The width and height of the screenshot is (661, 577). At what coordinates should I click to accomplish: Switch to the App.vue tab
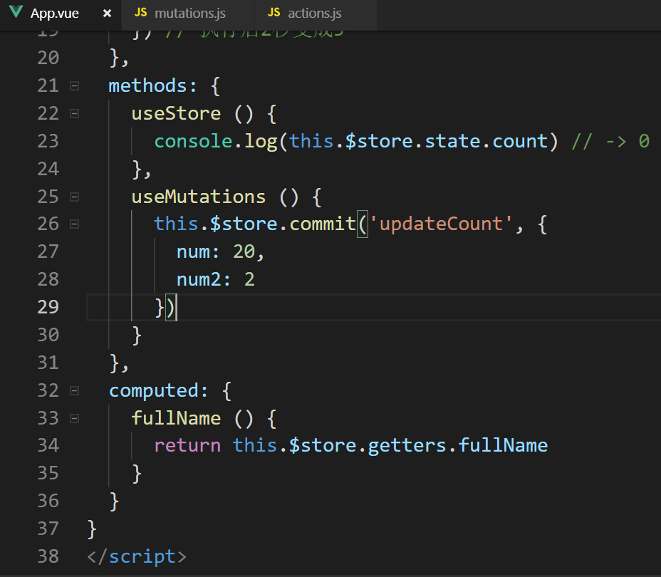pyautogui.click(x=61, y=14)
